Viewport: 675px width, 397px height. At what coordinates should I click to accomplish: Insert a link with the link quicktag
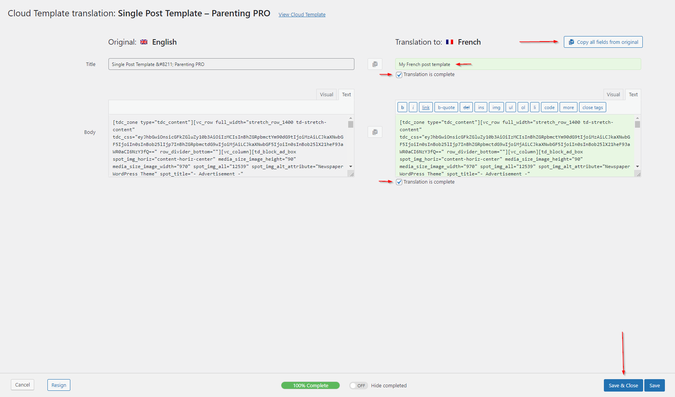(426, 107)
